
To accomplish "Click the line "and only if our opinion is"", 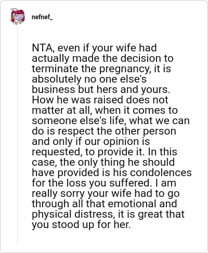I will 91,141.
